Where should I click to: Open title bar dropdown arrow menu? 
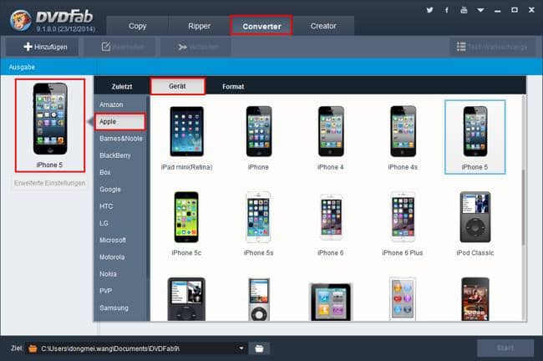click(480, 10)
